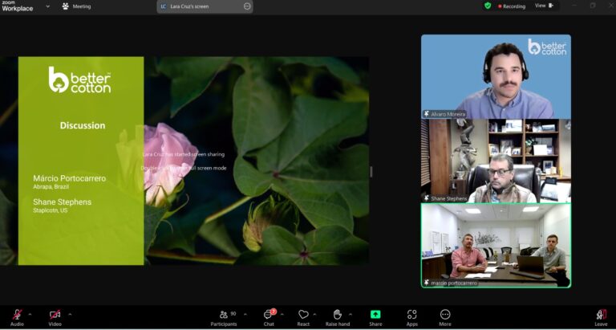Click the Better Cotton logo on slide
Viewport: 616px width, 330px height.
[x=79, y=79]
